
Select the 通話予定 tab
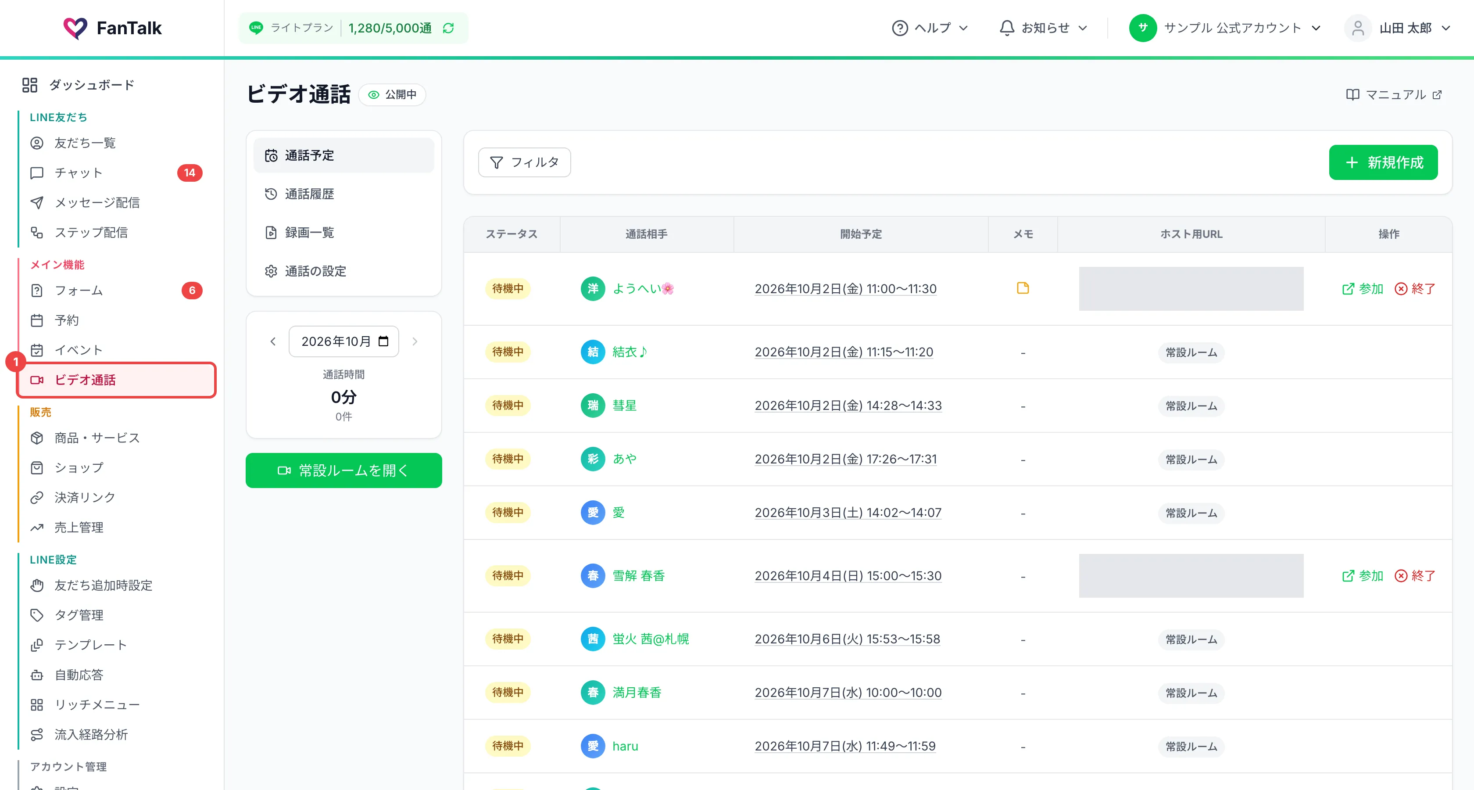343,155
